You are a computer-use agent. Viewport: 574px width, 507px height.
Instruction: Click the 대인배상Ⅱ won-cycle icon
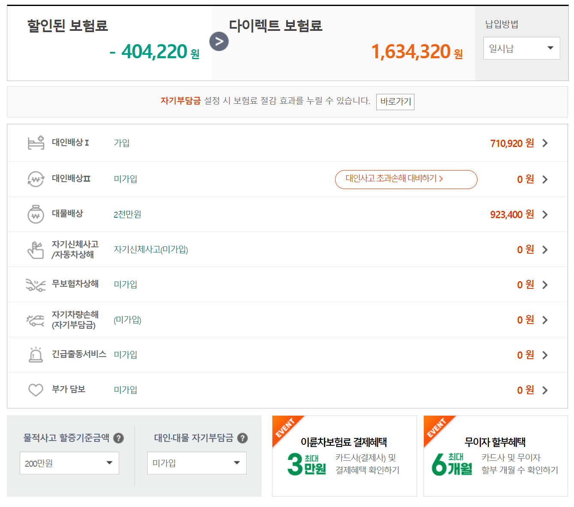click(36, 179)
